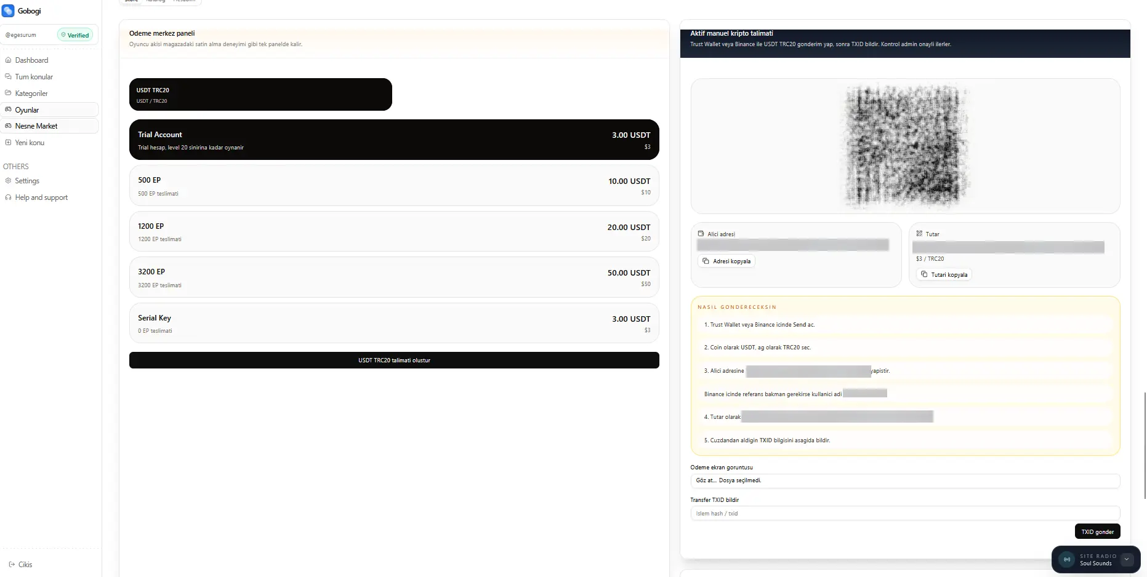Click the Settings gear icon
The width and height of the screenshot is (1147, 577).
[x=8, y=181]
